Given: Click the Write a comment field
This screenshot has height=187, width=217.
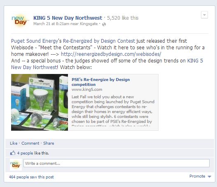Looking at the screenshot, I should point(117,163).
